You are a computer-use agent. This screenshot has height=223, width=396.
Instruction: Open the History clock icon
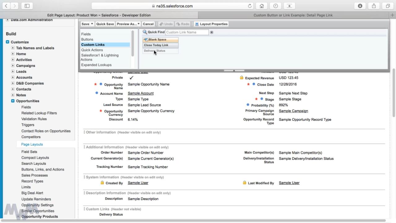(275, 6)
